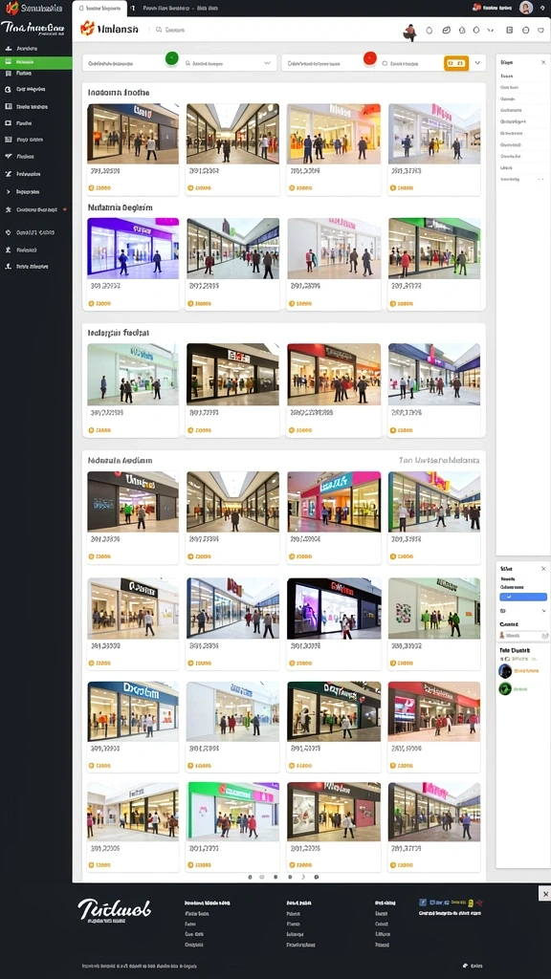Switch to the second browser tab at top

180,8
